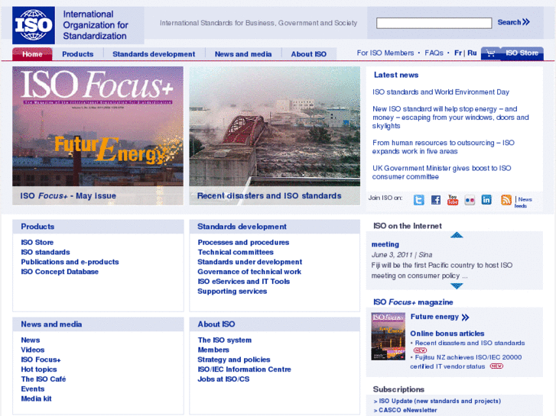The width and height of the screenshot is (556, 416).
Task: Open Technical committees link
Action: click(236, 252)
